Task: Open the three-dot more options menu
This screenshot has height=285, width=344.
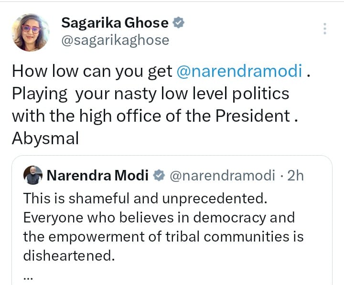Action: (x=325, y=29)
